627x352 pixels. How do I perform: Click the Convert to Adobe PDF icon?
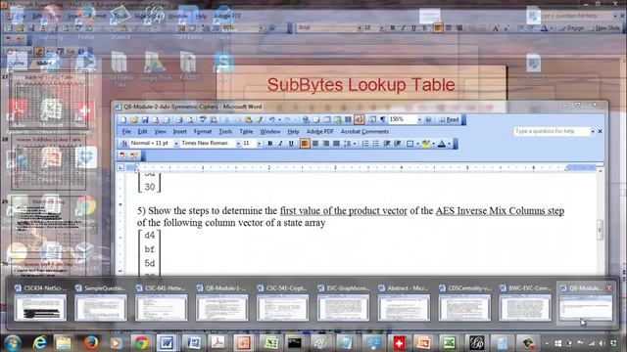coord(122,154)
